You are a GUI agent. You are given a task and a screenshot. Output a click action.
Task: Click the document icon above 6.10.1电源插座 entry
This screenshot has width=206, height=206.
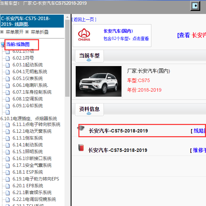click(x=7, y=112)
